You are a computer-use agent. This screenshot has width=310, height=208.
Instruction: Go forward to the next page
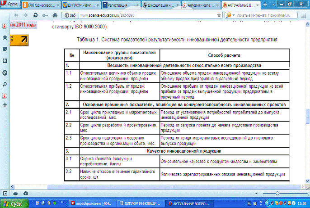(x=25, y=15)
